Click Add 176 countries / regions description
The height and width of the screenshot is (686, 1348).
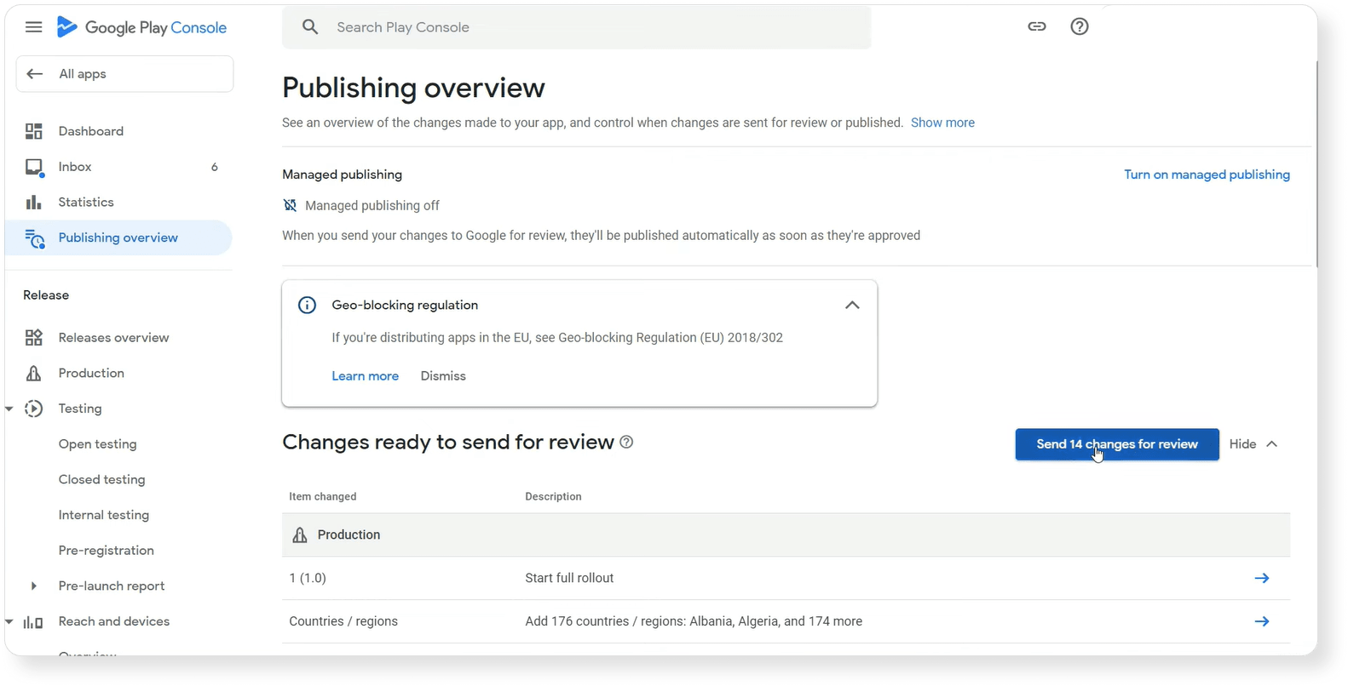coord(694,621)
